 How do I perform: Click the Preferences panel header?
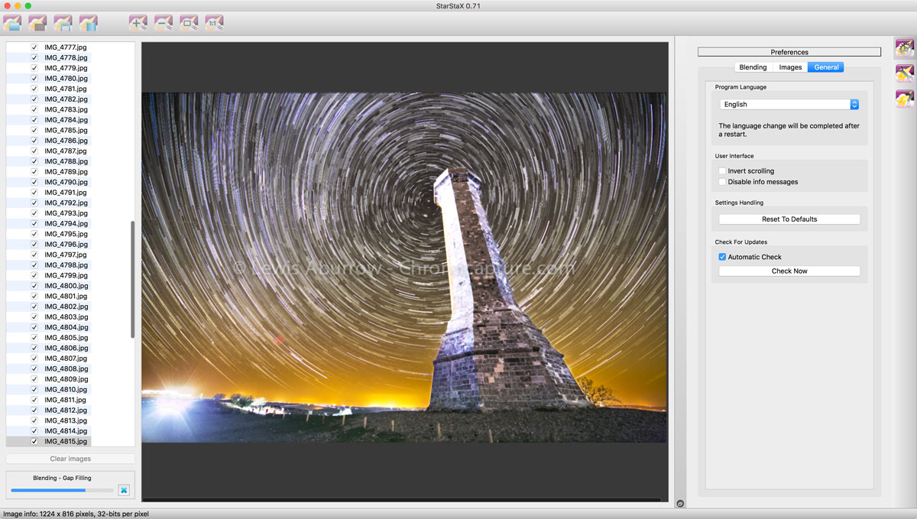(789, 52)
